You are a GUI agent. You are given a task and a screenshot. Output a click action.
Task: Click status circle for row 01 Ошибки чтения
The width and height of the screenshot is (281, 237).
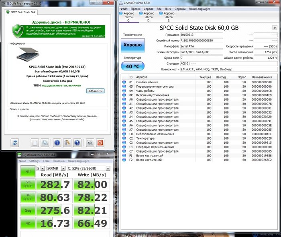(124, 82)
